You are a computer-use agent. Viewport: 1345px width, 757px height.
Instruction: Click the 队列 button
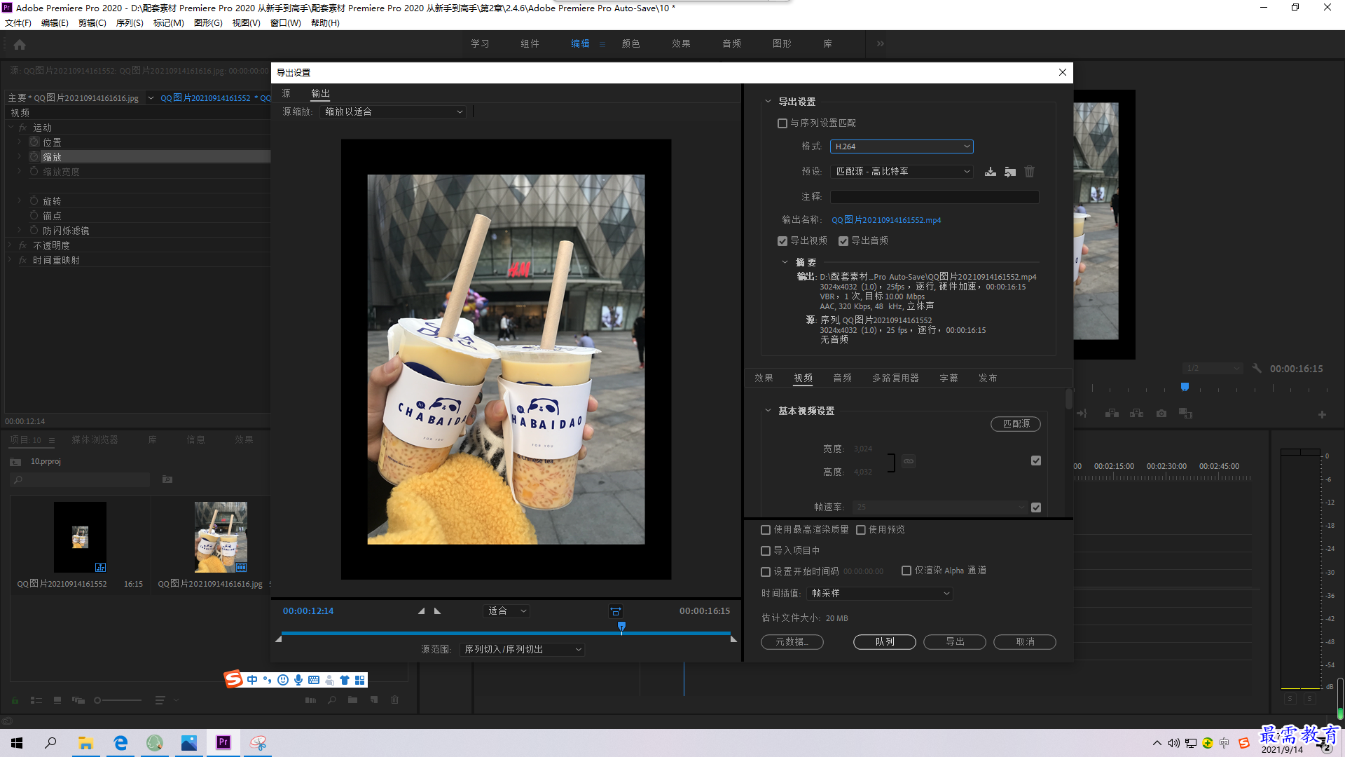[885, 642]
